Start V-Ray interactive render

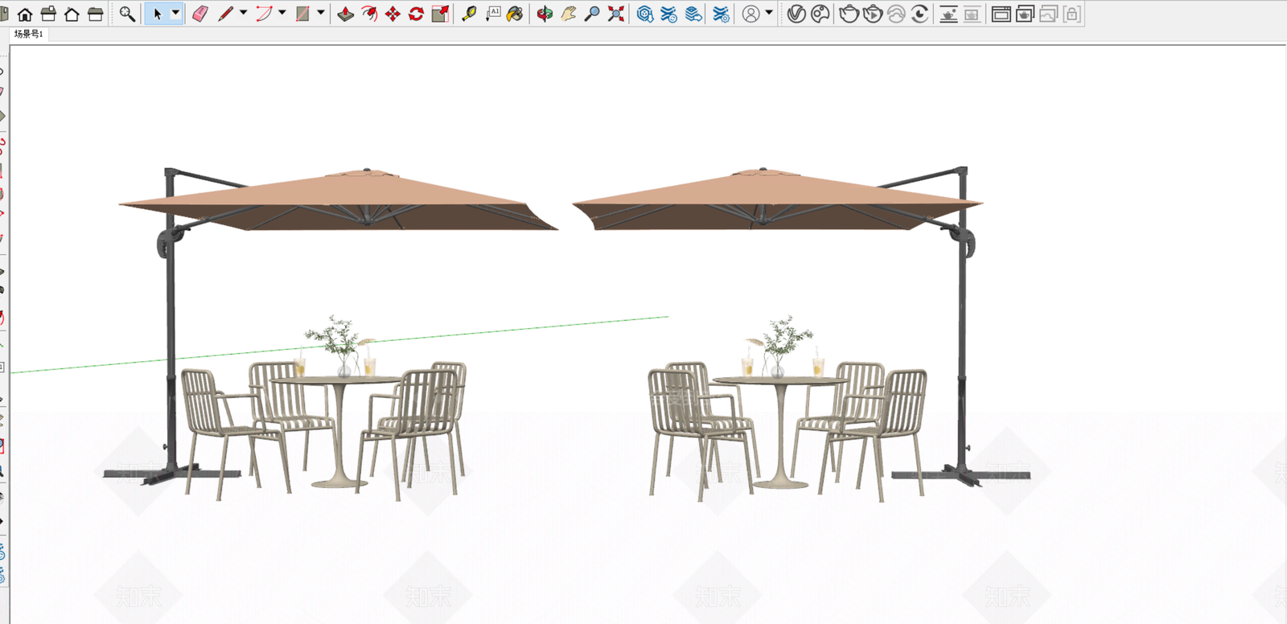tap(873, 14)
